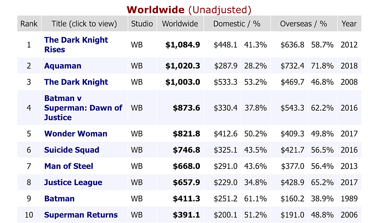Click the Batman 1989 title link
The height and width of the screenshot is (223, 382).
59,199
